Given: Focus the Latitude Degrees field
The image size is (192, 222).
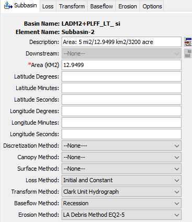Looking at the screenshot, I should point(122,76).
